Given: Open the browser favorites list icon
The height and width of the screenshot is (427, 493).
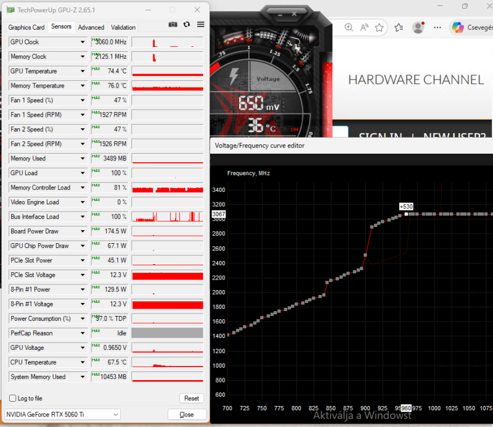Looking at the screenshot, I should point(399,28).
